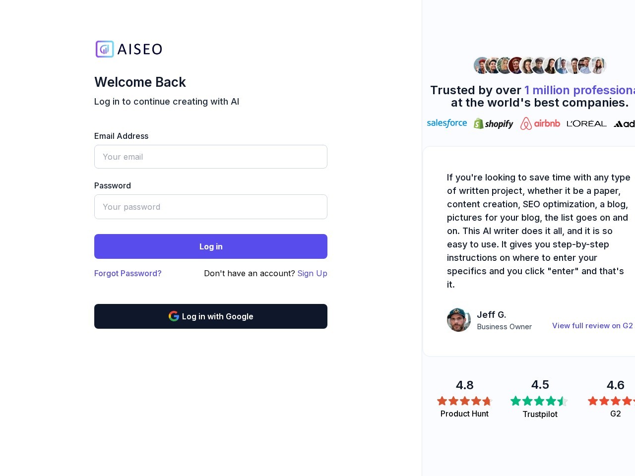
Task: Go to the Sign Up link
Action: pos(312,273)
